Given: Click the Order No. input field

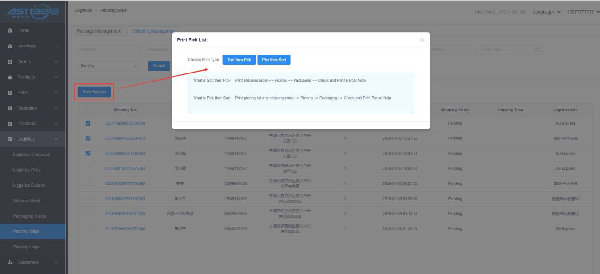Looking at the screenshot, I should coord(109,50).
